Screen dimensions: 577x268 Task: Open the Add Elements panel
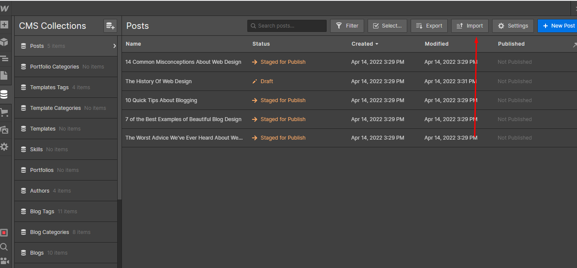tap(4, 25)
